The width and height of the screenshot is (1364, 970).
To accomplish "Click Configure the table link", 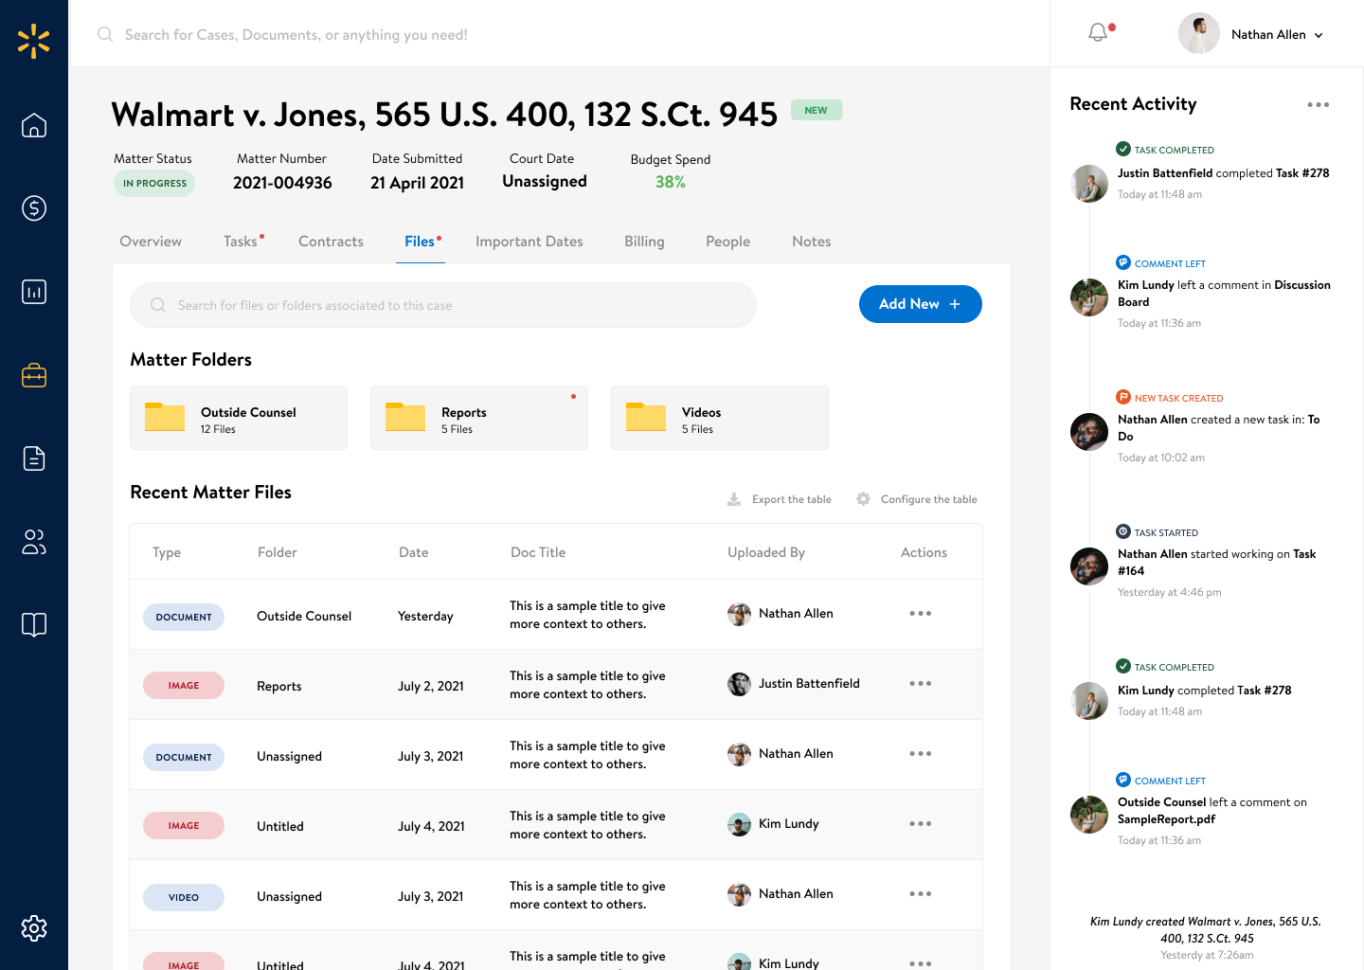I will (917, 499).
